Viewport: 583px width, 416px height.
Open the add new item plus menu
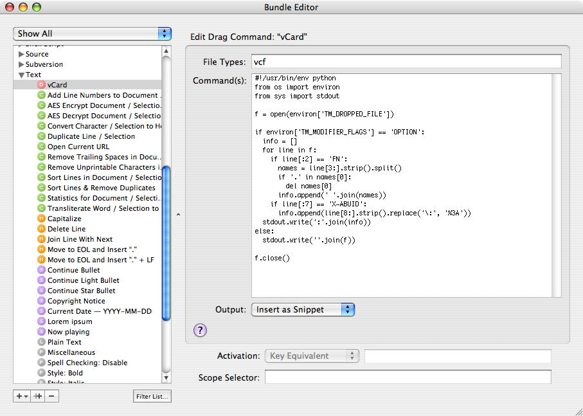click(x=22, y=396)
